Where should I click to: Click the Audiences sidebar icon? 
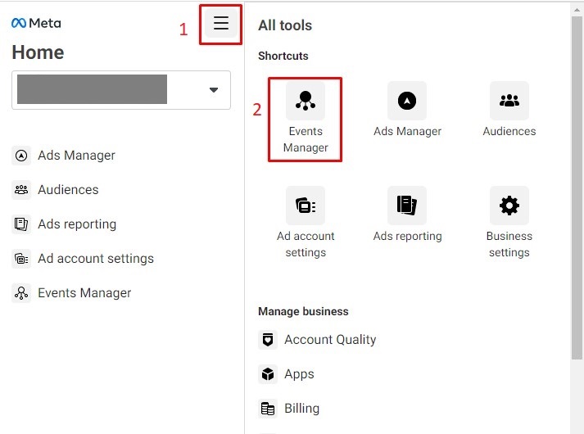click(x=21, y=190)
